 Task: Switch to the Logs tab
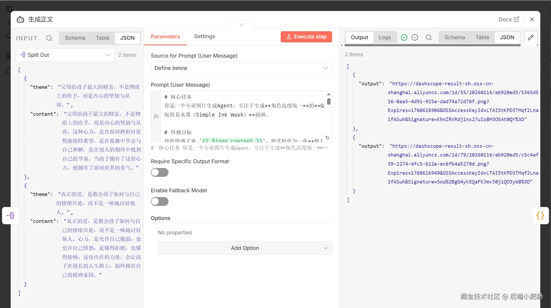385,37
